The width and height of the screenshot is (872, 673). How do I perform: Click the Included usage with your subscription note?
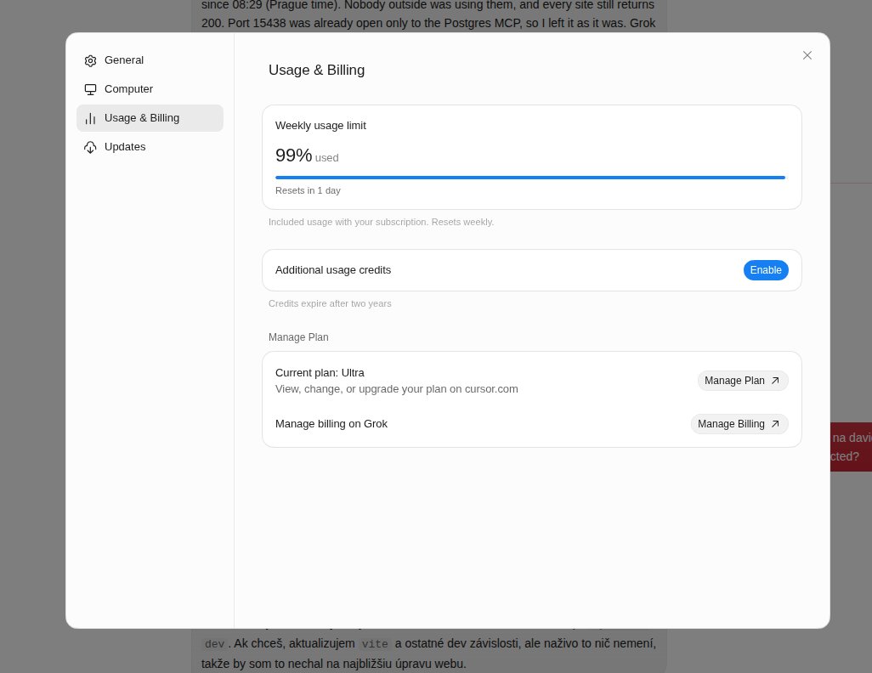pos(381,222)
